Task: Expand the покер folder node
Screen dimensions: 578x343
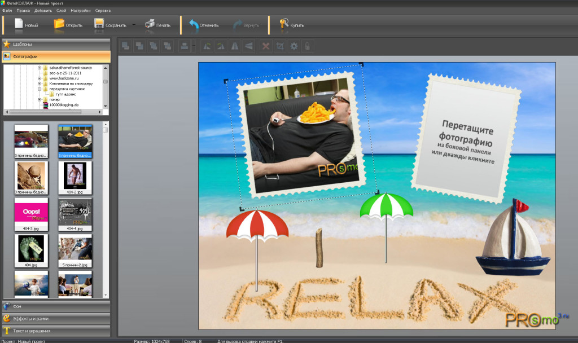Action: pyautogui.click(x=40, y=99)
